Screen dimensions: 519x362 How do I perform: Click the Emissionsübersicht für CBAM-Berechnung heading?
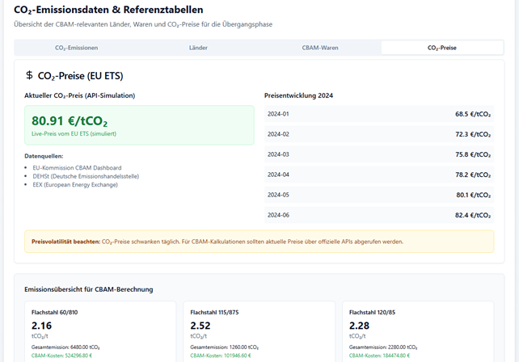[x=89, y=288]
